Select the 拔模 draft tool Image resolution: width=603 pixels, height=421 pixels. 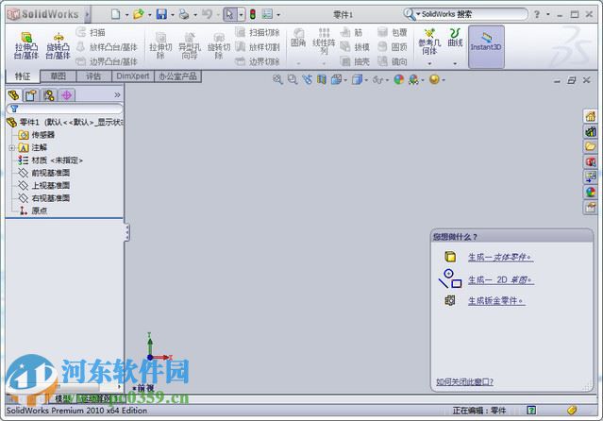(355, 47)
